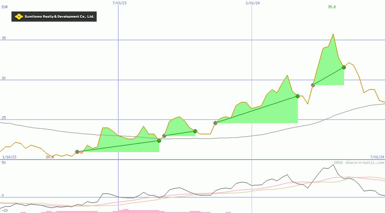The height and width of the screenshot is (213, 385).
Task: Expand the EUR currency label options
Action: (4, 7)
